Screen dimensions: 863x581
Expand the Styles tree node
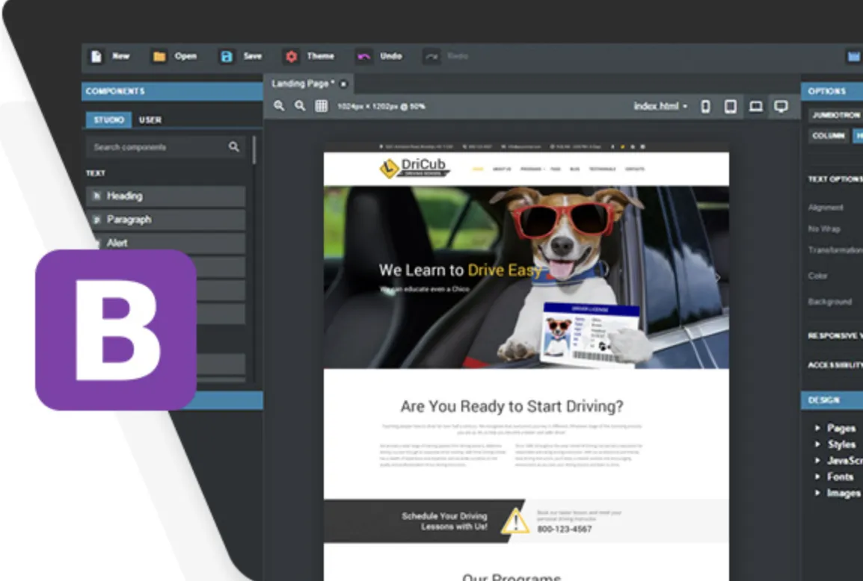pos(817,444)
